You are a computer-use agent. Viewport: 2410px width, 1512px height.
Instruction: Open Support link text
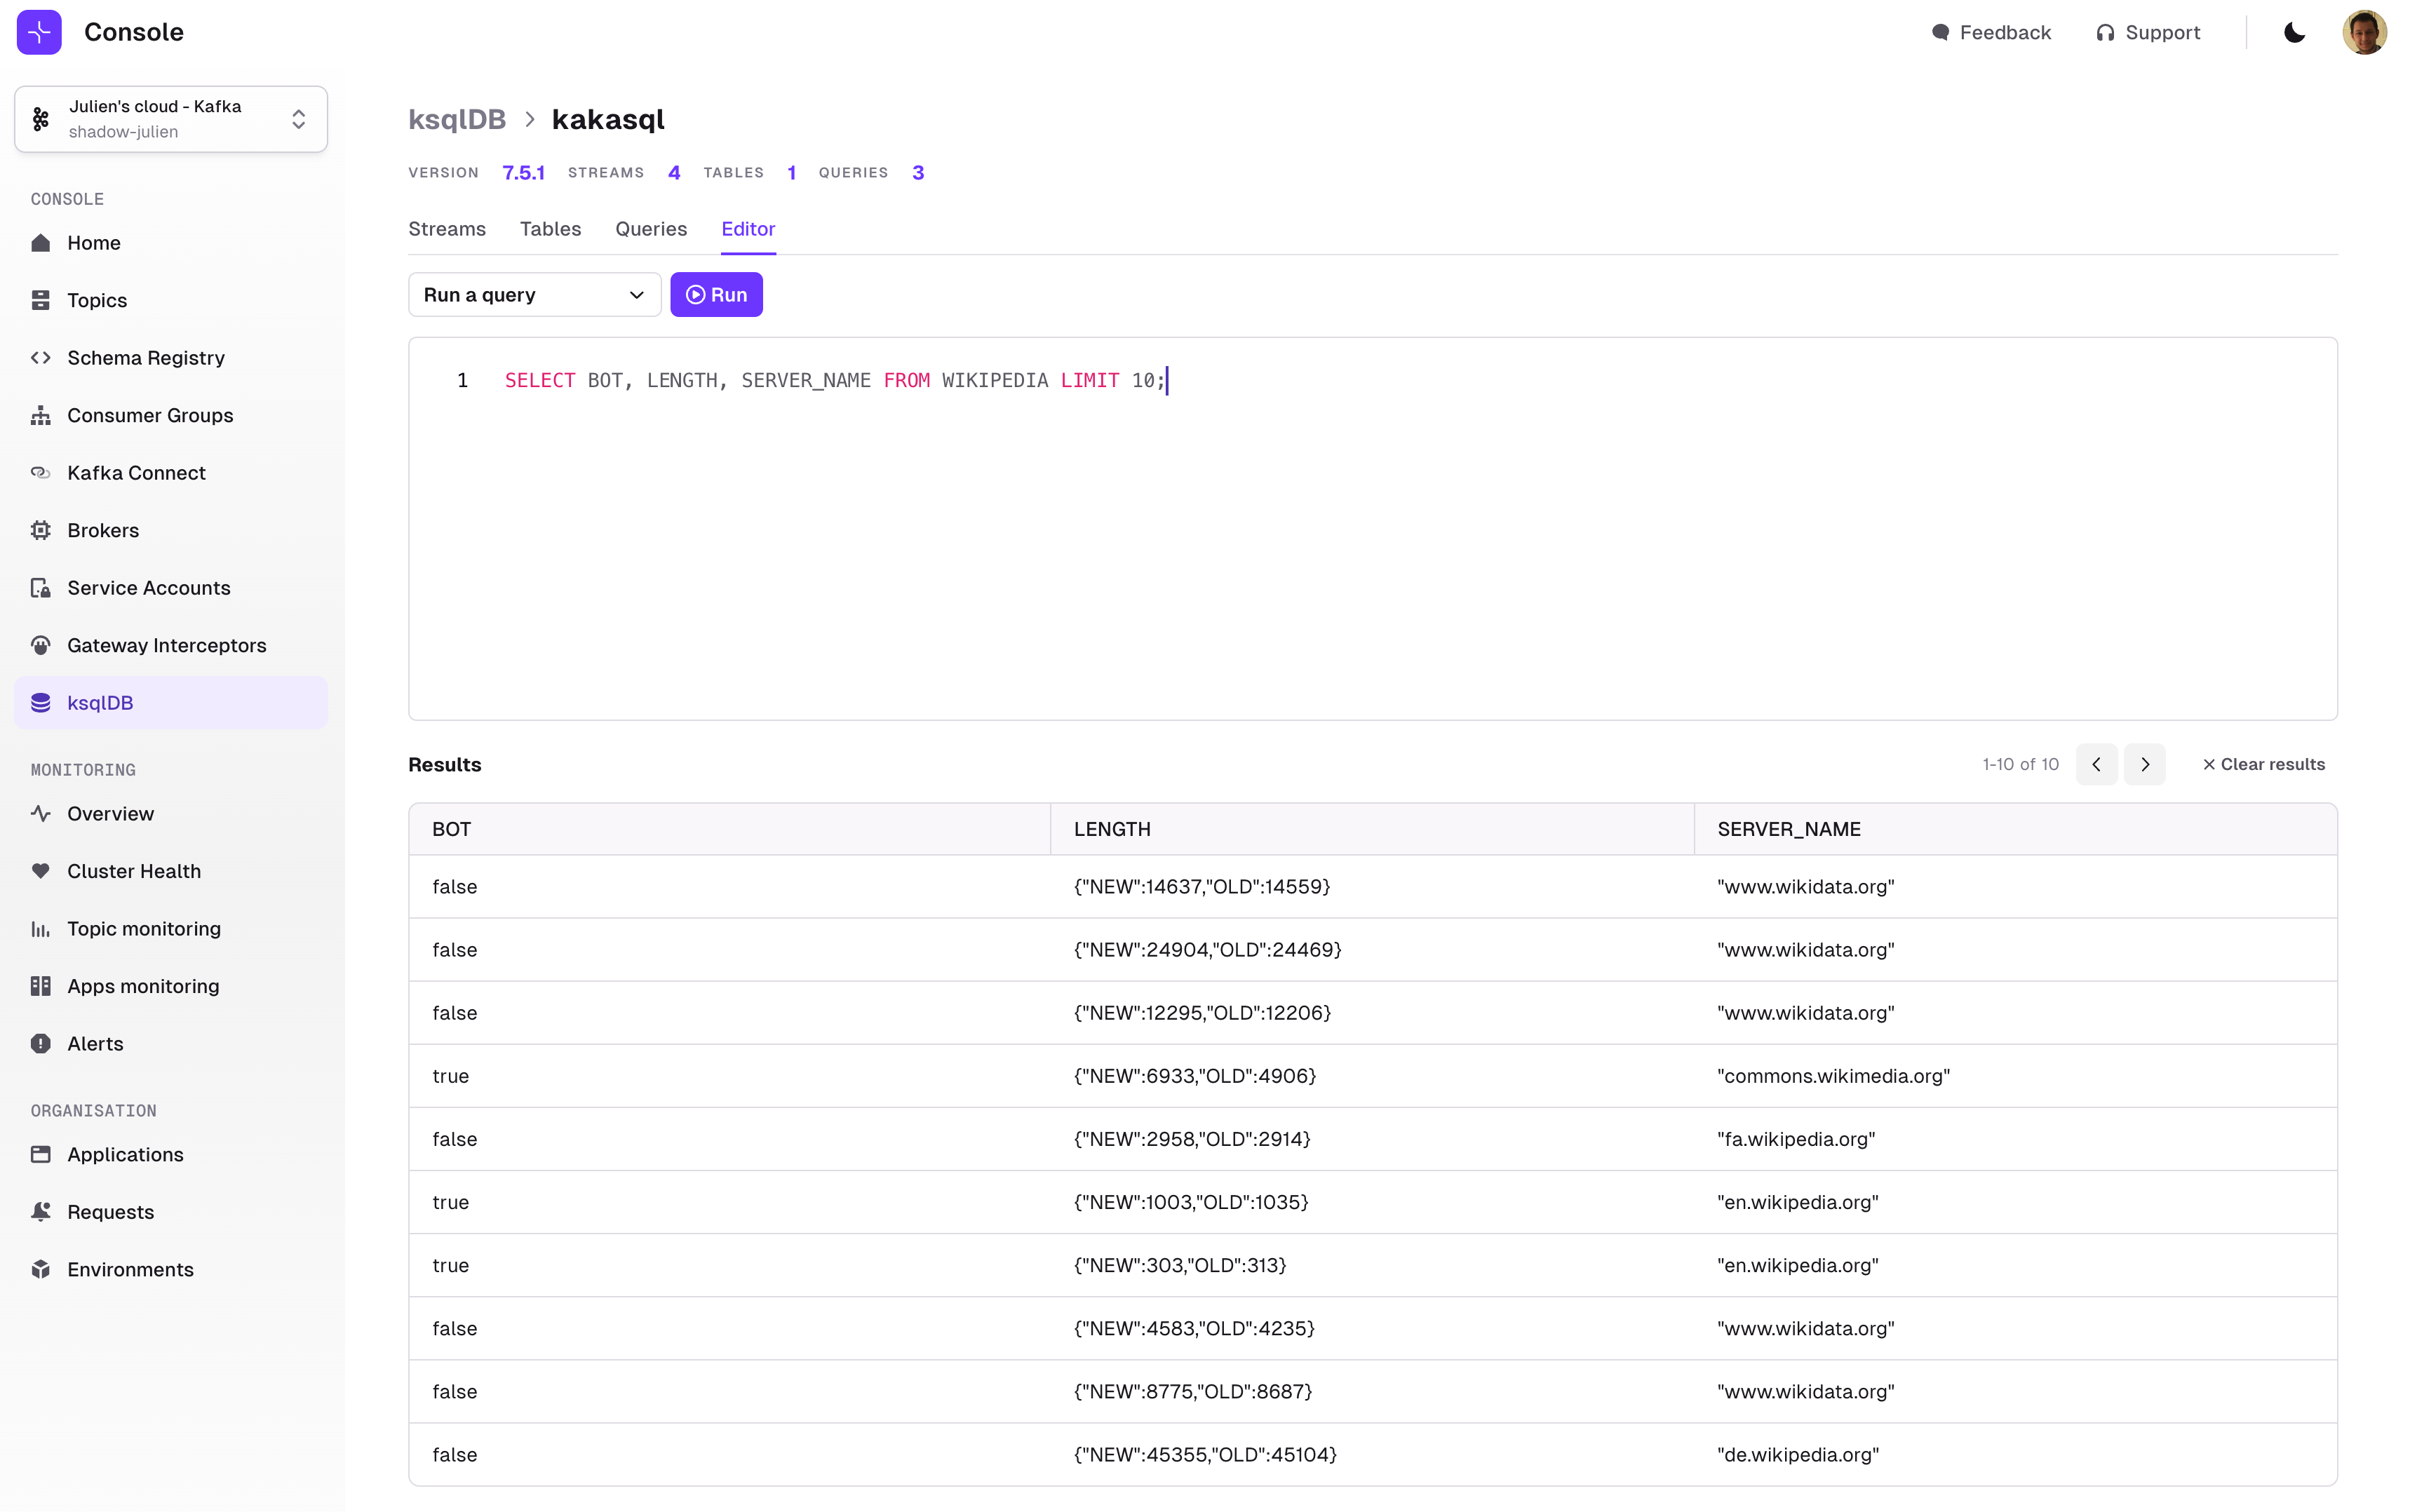tap(2162, 33)
